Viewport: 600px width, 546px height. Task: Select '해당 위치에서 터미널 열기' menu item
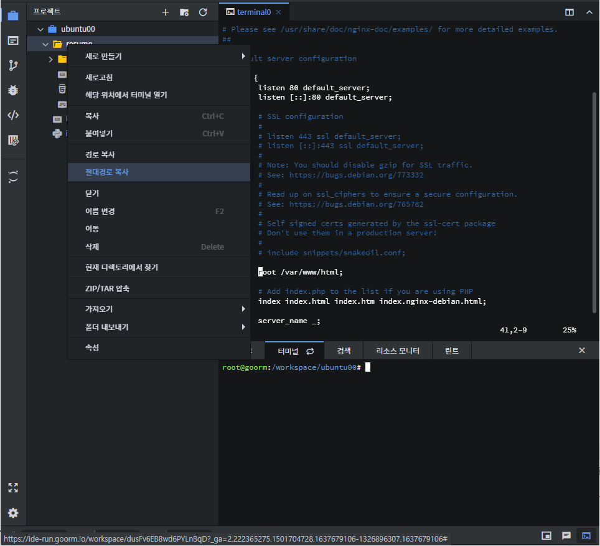(x=159, y=95)
